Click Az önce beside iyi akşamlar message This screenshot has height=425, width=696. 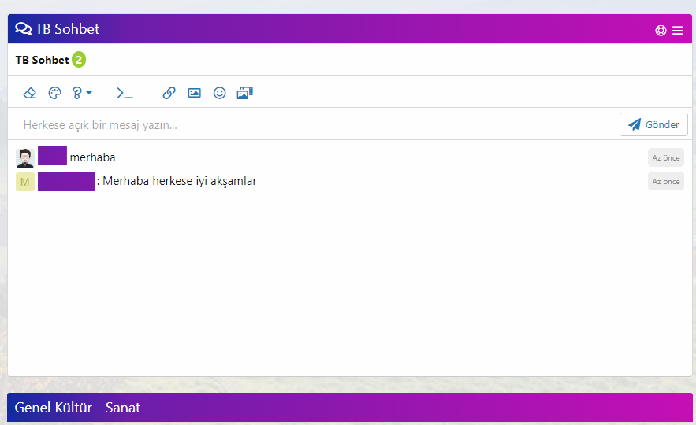(x=666, y=181)
